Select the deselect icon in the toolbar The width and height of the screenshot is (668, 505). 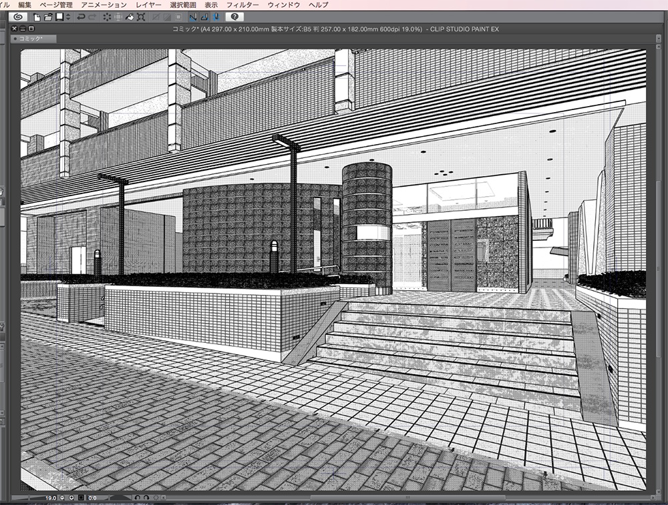[x=107, y=18]
